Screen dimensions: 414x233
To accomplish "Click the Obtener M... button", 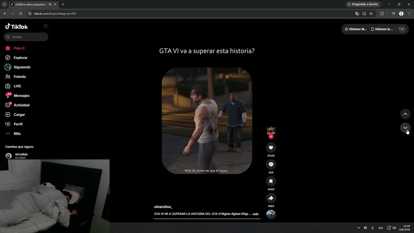I will pyautogui.click(x=355, y=29).
